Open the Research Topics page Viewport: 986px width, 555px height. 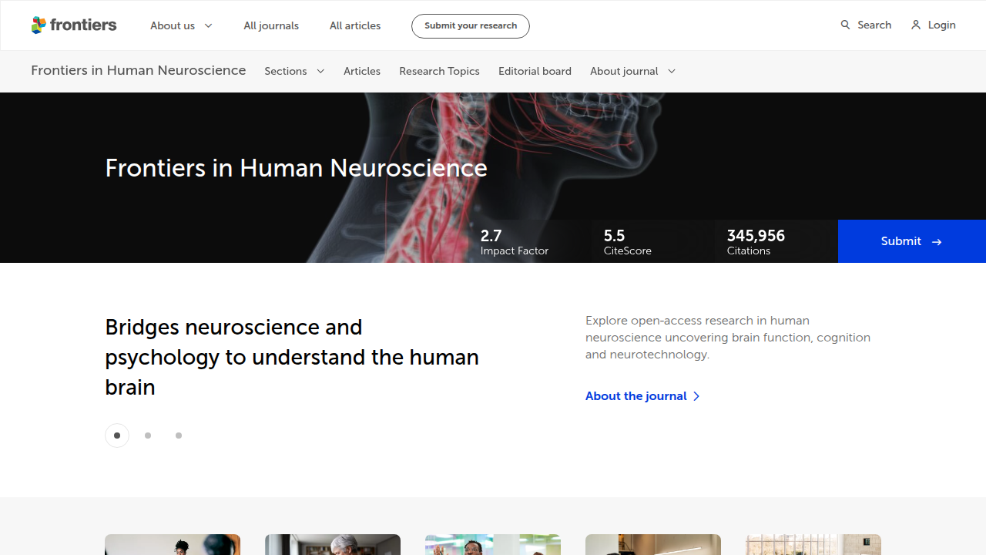tap(439, 71)
